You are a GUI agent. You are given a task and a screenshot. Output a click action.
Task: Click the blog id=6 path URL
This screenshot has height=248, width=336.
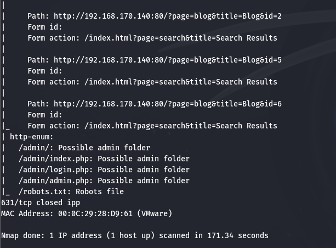[168, 104]
